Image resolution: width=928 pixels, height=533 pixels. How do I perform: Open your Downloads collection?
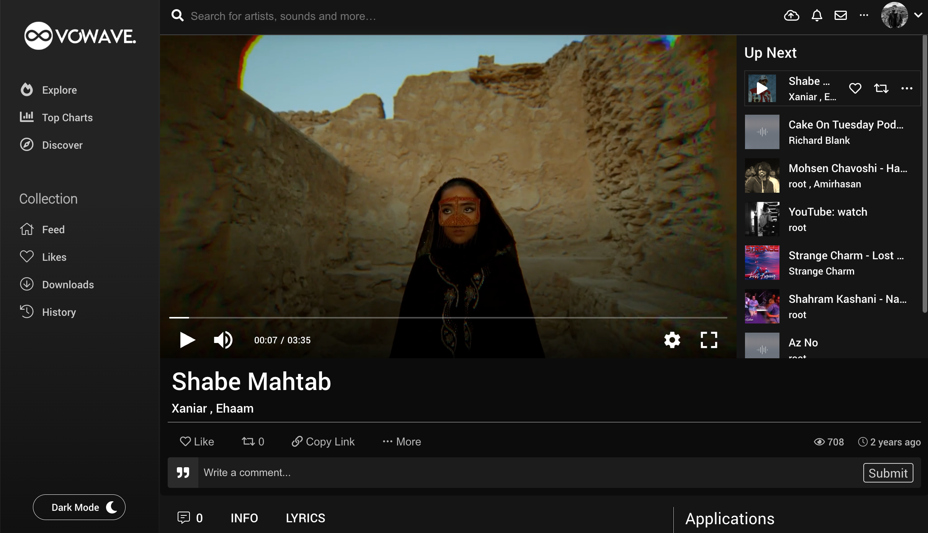pos(68,284)
